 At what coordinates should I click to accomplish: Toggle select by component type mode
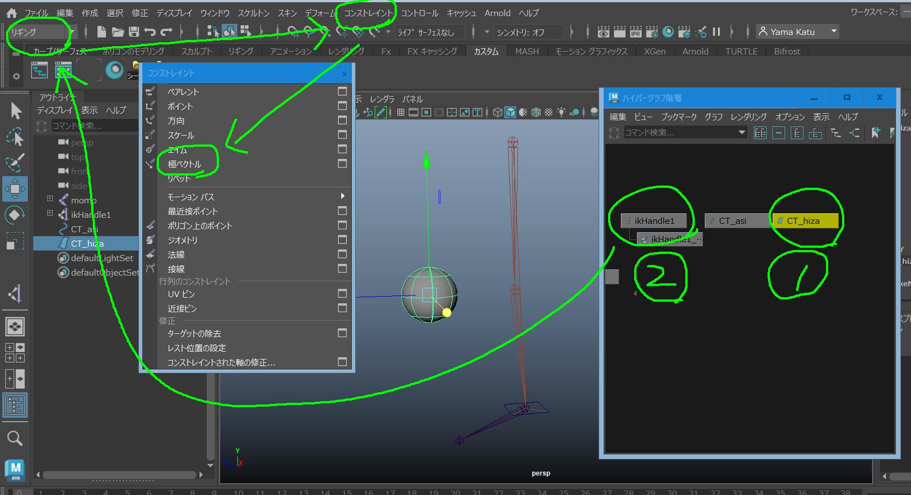click(x=245, y=32)
